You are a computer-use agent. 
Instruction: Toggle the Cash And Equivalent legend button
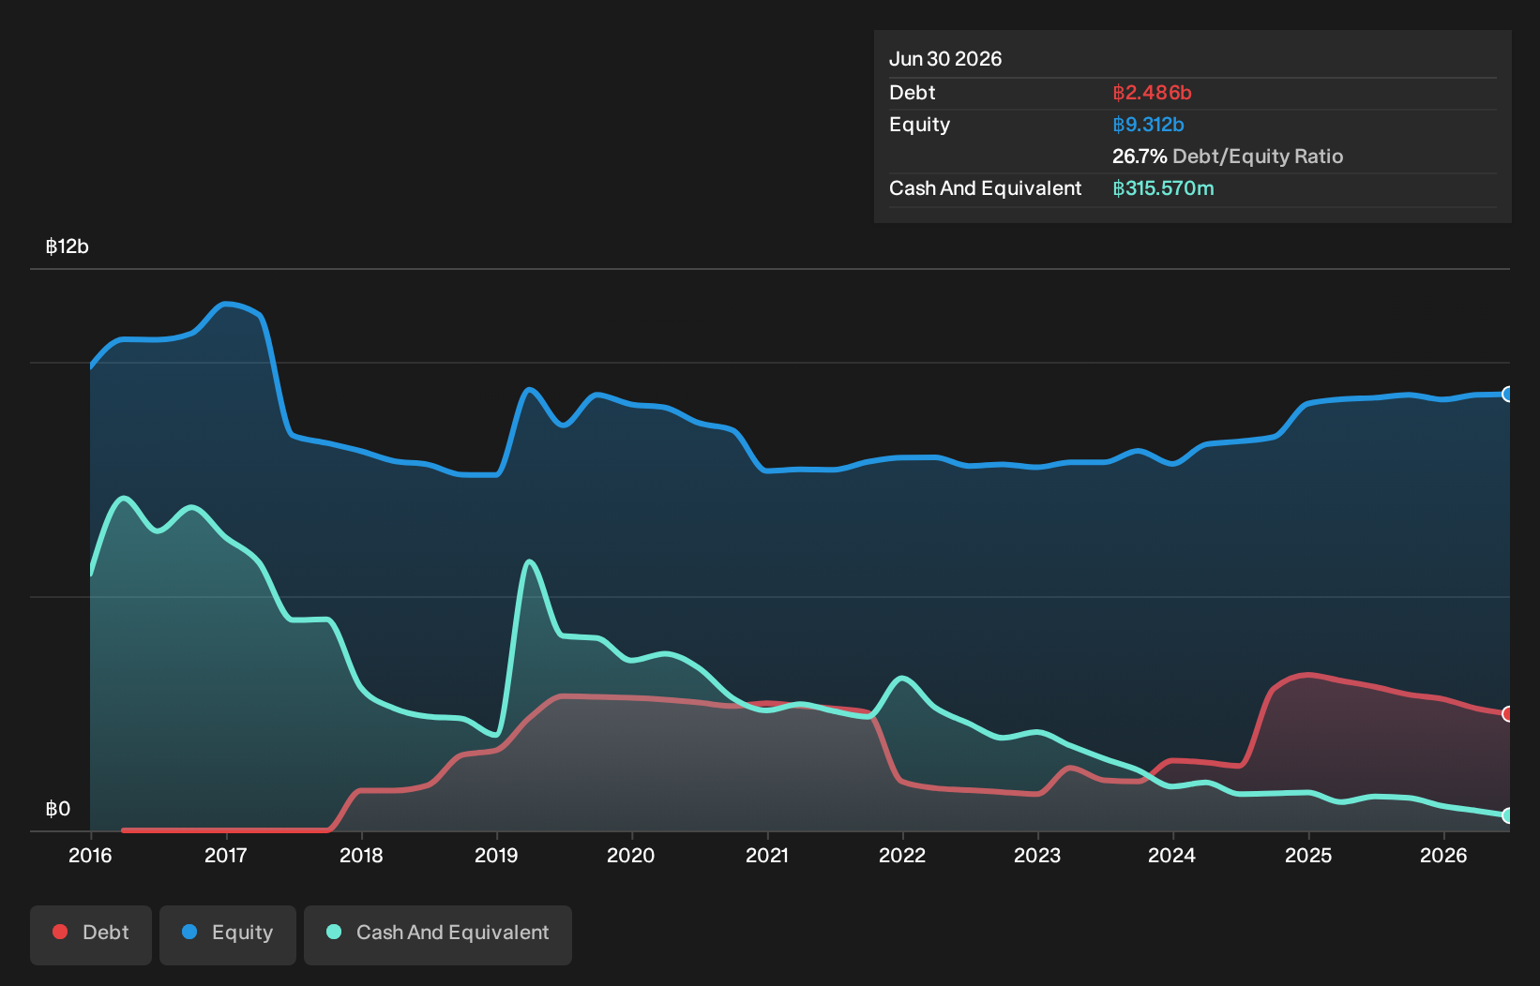438,934
